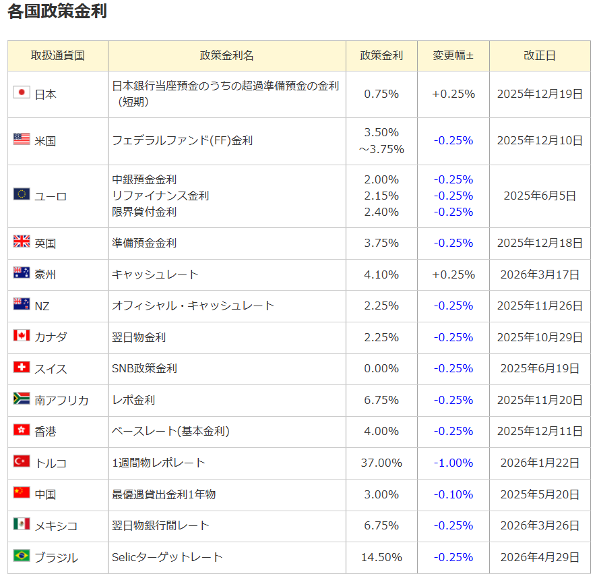Click the 政策金利名 column header
This screenshot has height=578, width=599.
[x=227, y=56]
